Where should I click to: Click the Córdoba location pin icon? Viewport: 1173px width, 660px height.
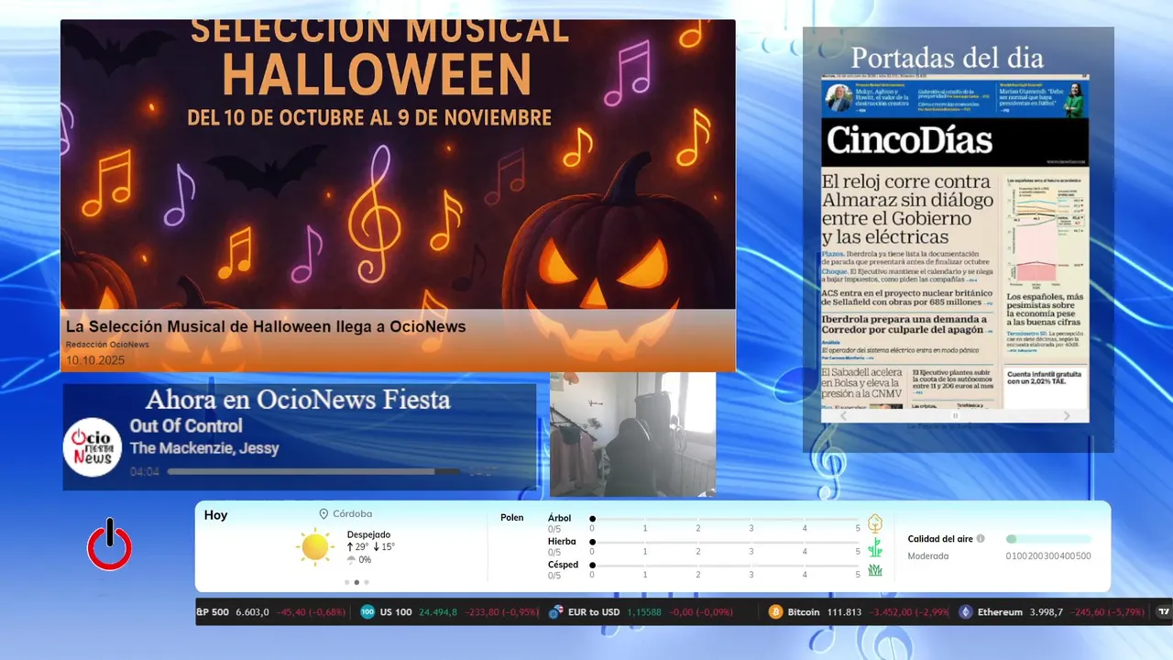point(323,514)
